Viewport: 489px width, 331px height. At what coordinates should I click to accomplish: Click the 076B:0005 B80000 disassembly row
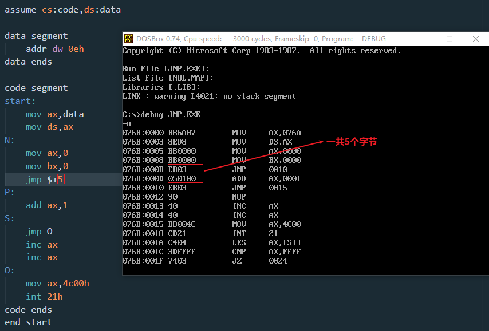pos(212,151)
